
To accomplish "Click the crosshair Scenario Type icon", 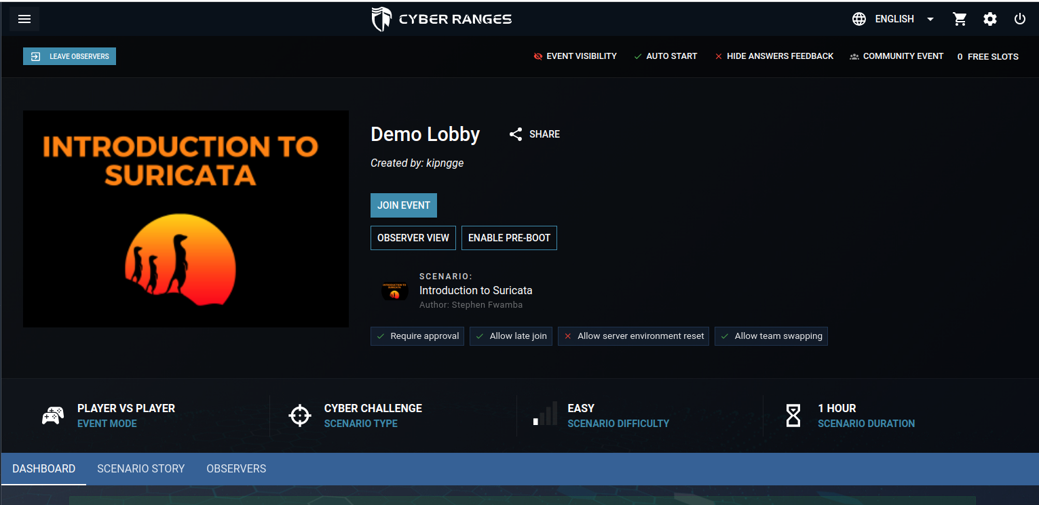I will tap(299, 415).
